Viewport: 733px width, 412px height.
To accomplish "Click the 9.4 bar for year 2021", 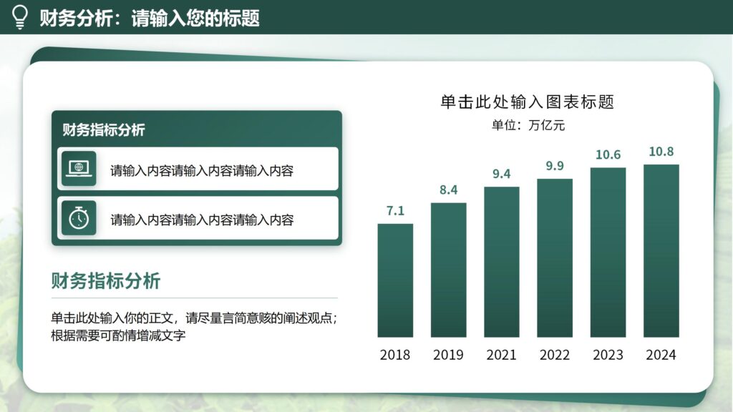I will coord(502,262).
